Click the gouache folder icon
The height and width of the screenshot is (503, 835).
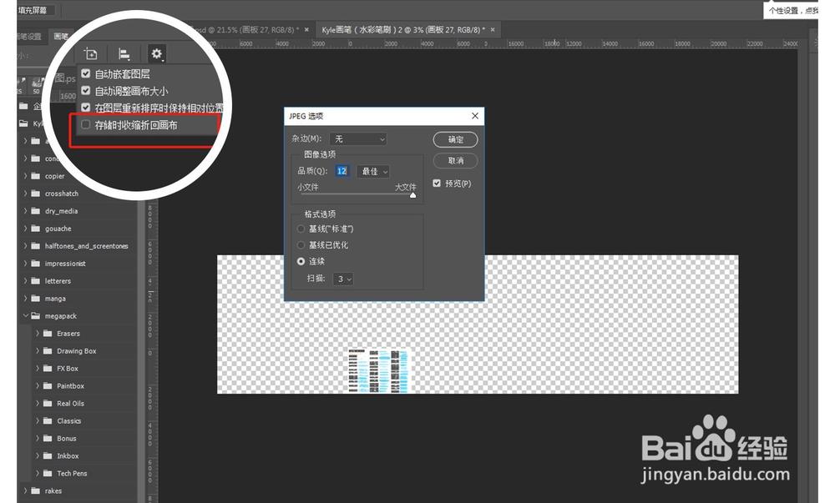pos(36,229)
